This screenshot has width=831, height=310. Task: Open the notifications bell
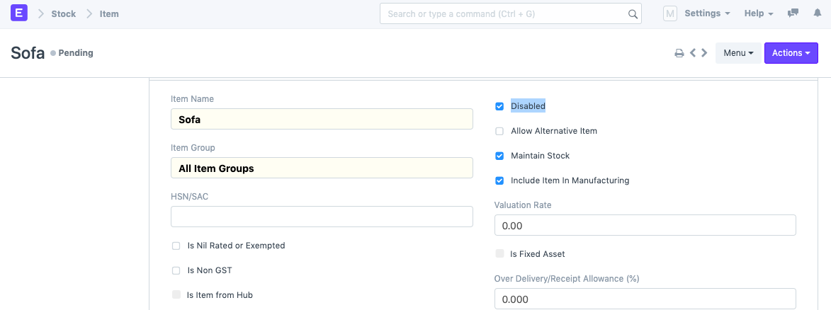(817, 13)
